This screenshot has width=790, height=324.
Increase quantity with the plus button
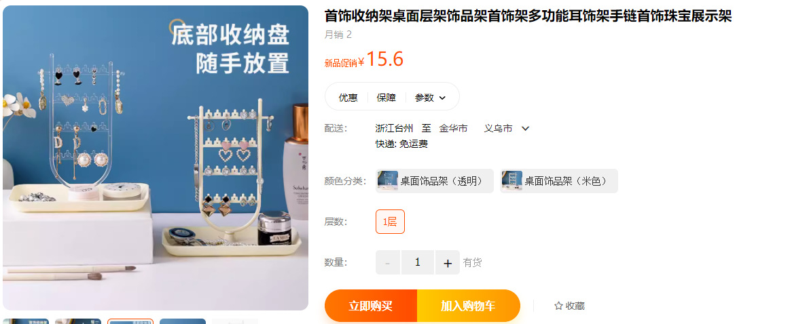448,262
